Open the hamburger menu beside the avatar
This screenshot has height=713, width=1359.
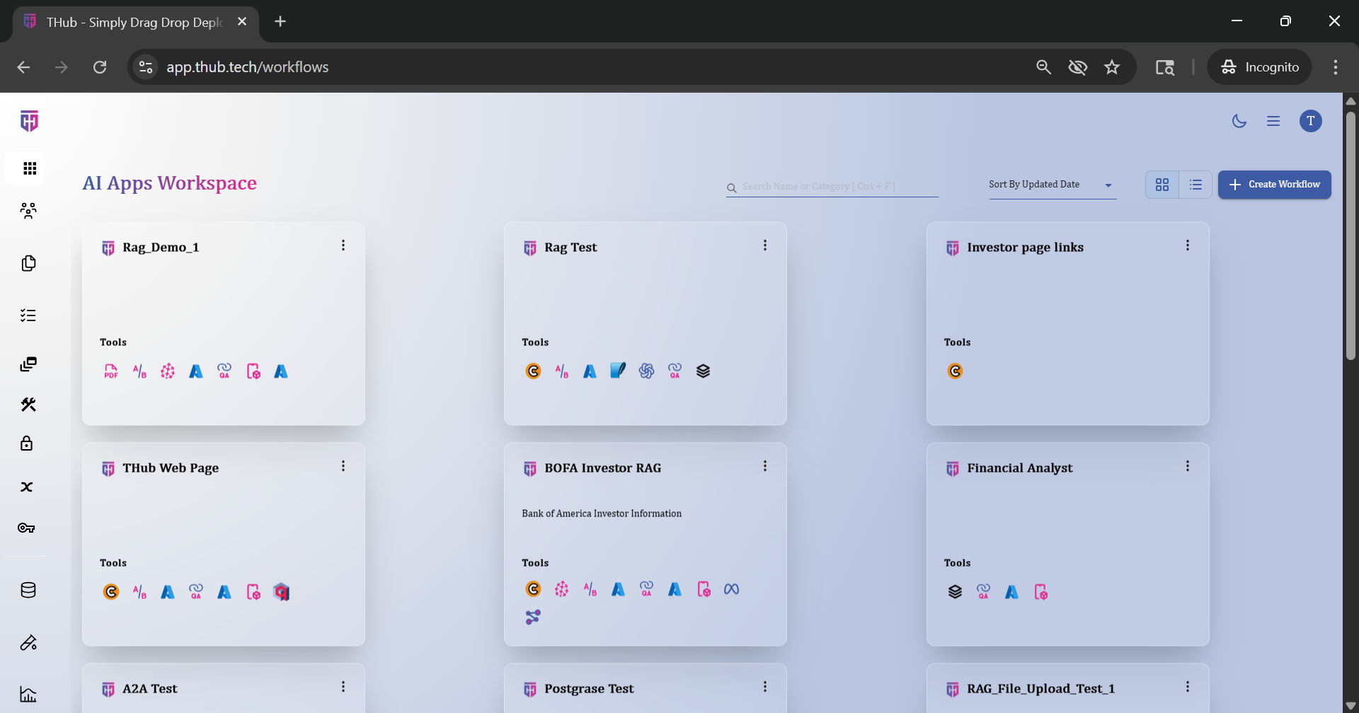(1273, 121)
